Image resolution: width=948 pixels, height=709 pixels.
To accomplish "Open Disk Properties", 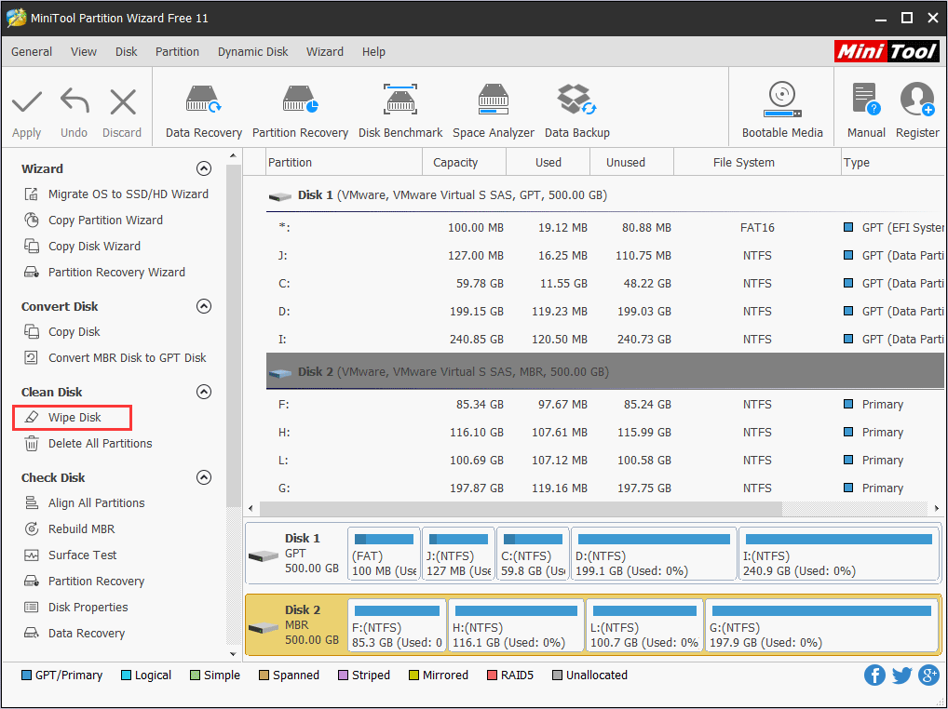I will pos(76,607).
